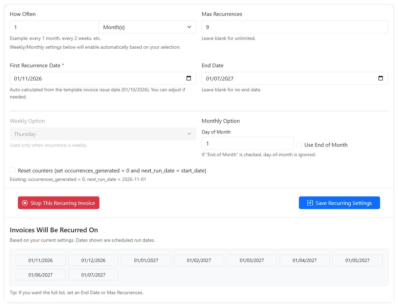The width and height of the screenshot is (398, 307).
Task: Select scheduled date 01/05/2027 chip
Action: click(357, 260)
